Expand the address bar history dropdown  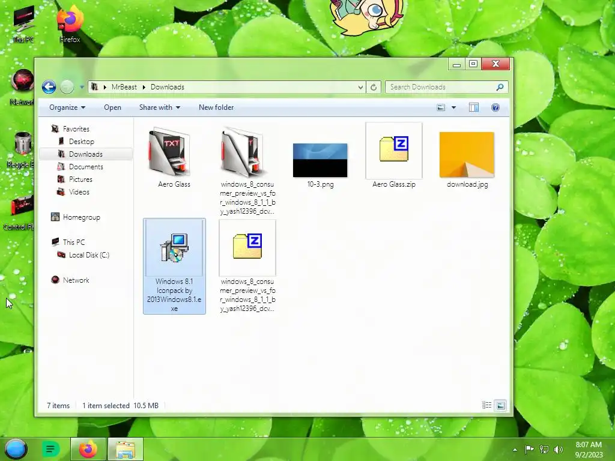[x=360, y=87]
